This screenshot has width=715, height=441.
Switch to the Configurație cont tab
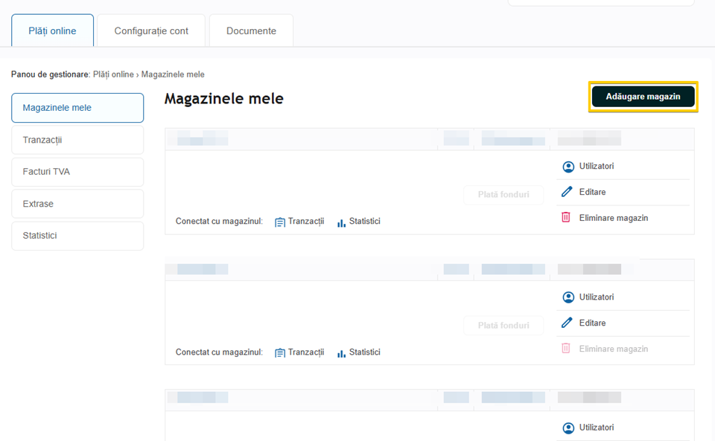click(x=151, y=31)
